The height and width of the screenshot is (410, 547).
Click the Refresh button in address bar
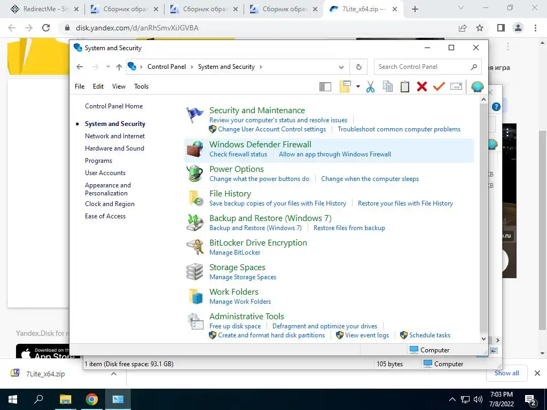(x=358, y=67)
